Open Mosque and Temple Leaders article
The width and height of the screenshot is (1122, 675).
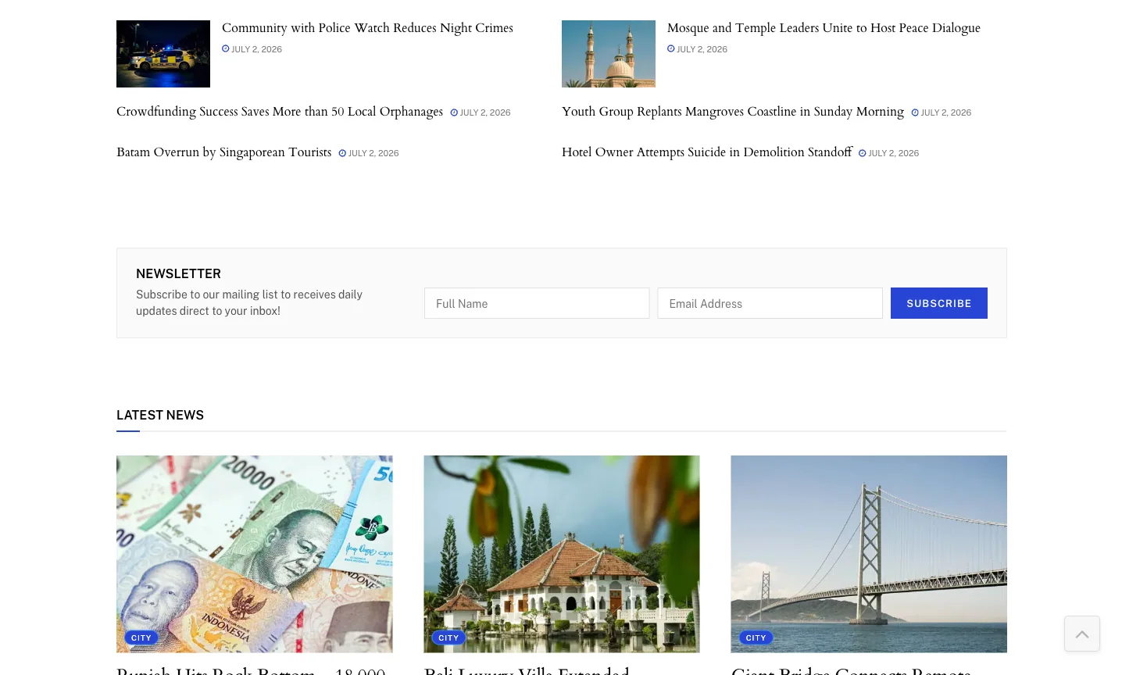pos(824,28)
